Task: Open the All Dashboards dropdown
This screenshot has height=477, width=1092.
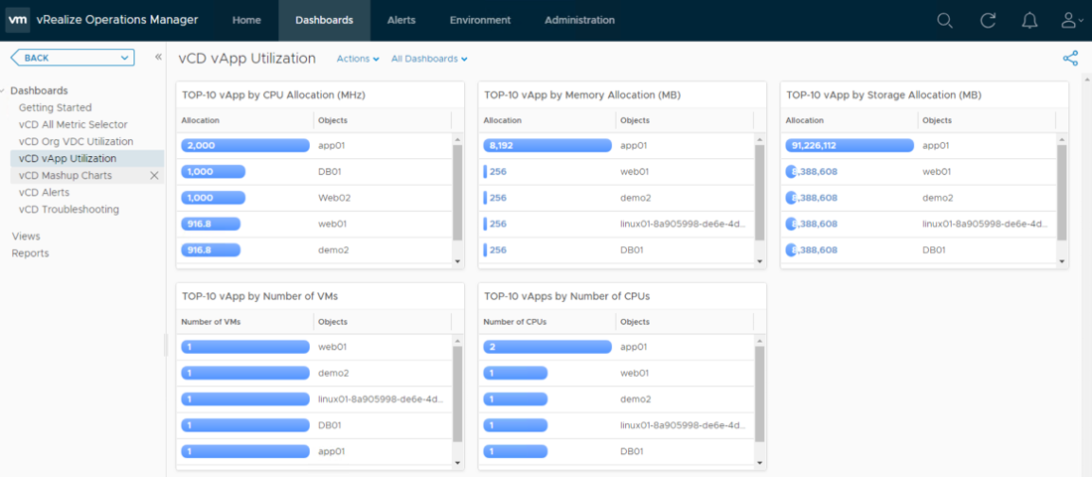Action: click(429, 59)
